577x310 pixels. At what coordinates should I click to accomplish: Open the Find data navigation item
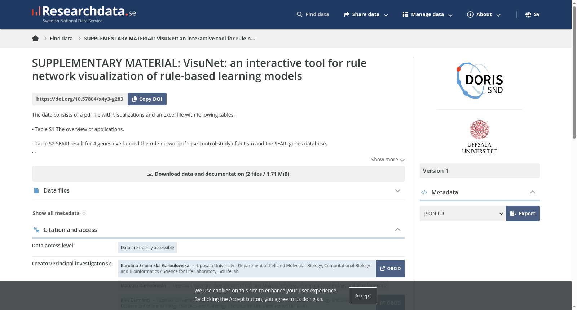313,14
